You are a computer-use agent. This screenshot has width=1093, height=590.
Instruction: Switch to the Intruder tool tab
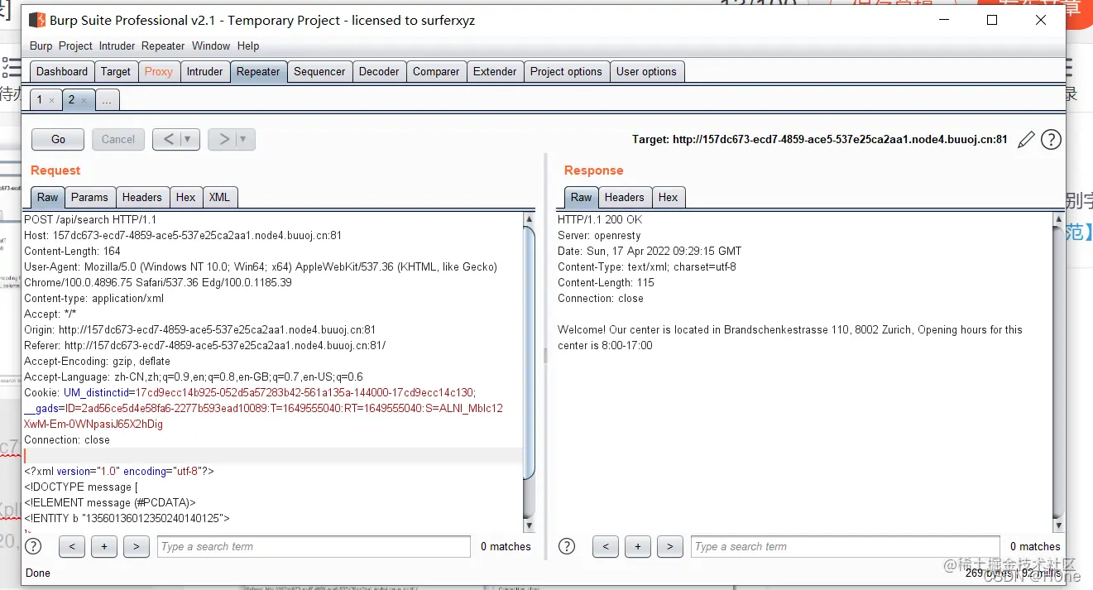204,71
